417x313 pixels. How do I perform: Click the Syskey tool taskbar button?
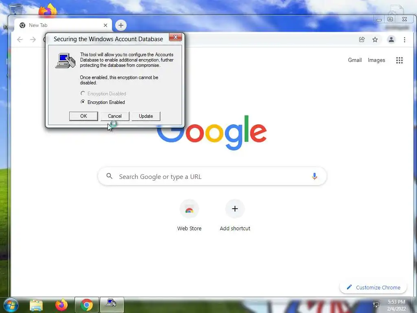[x=112, y=305]
